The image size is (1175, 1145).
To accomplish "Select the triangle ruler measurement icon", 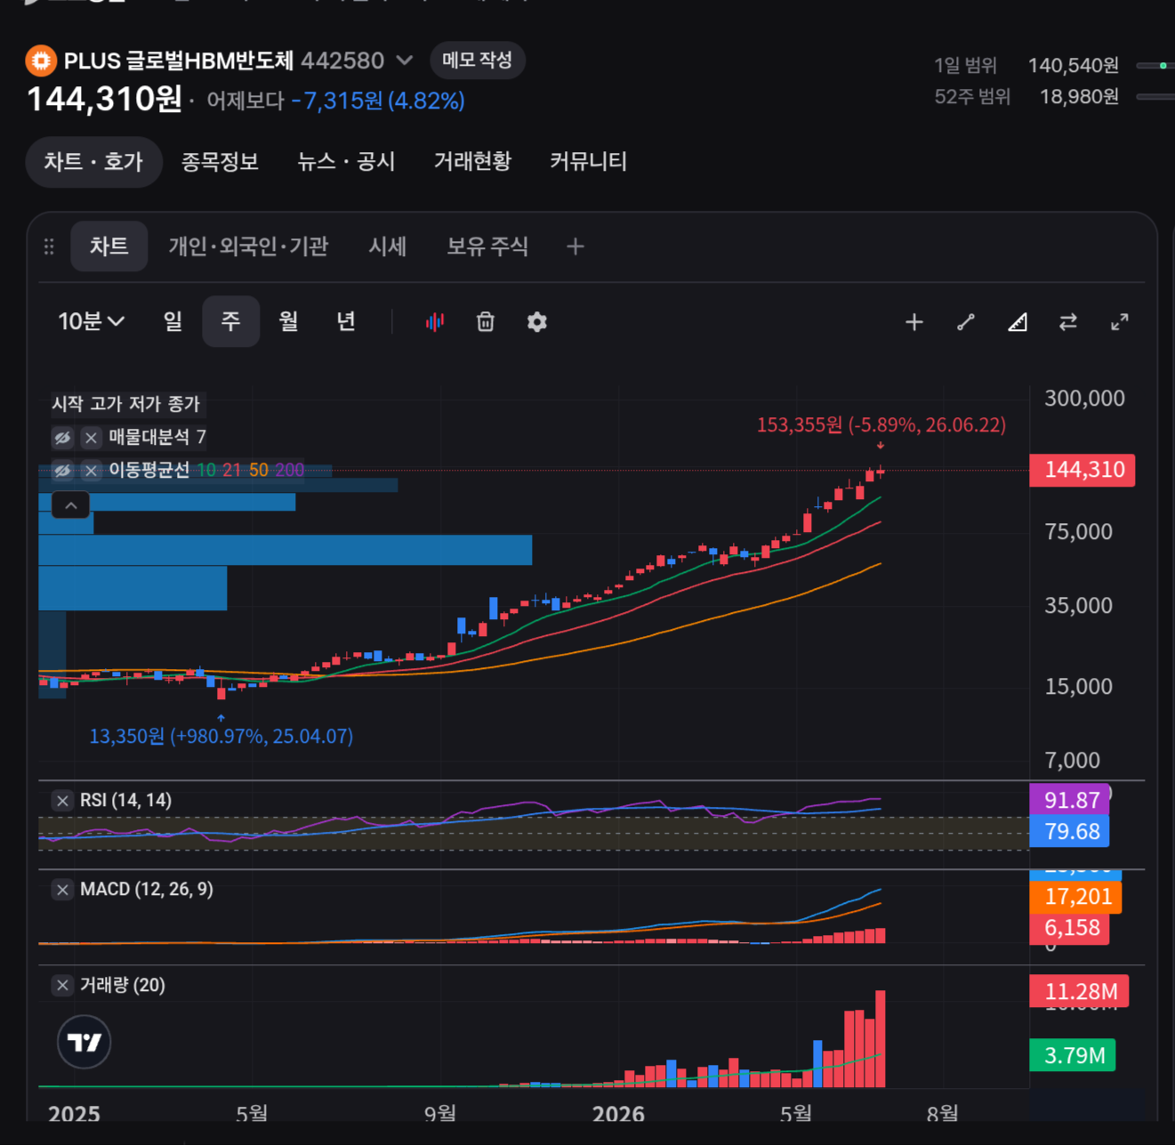I will [x=1017, y=322].
